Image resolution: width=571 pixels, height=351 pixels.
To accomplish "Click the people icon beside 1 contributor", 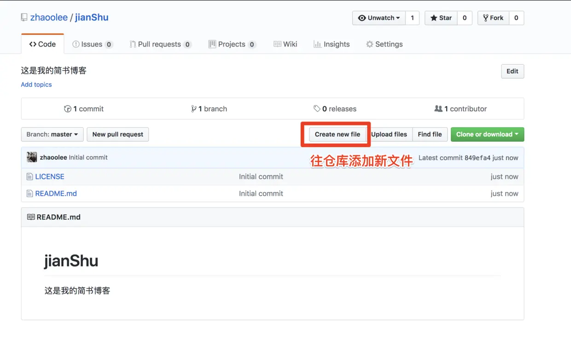I will point(438,109).
